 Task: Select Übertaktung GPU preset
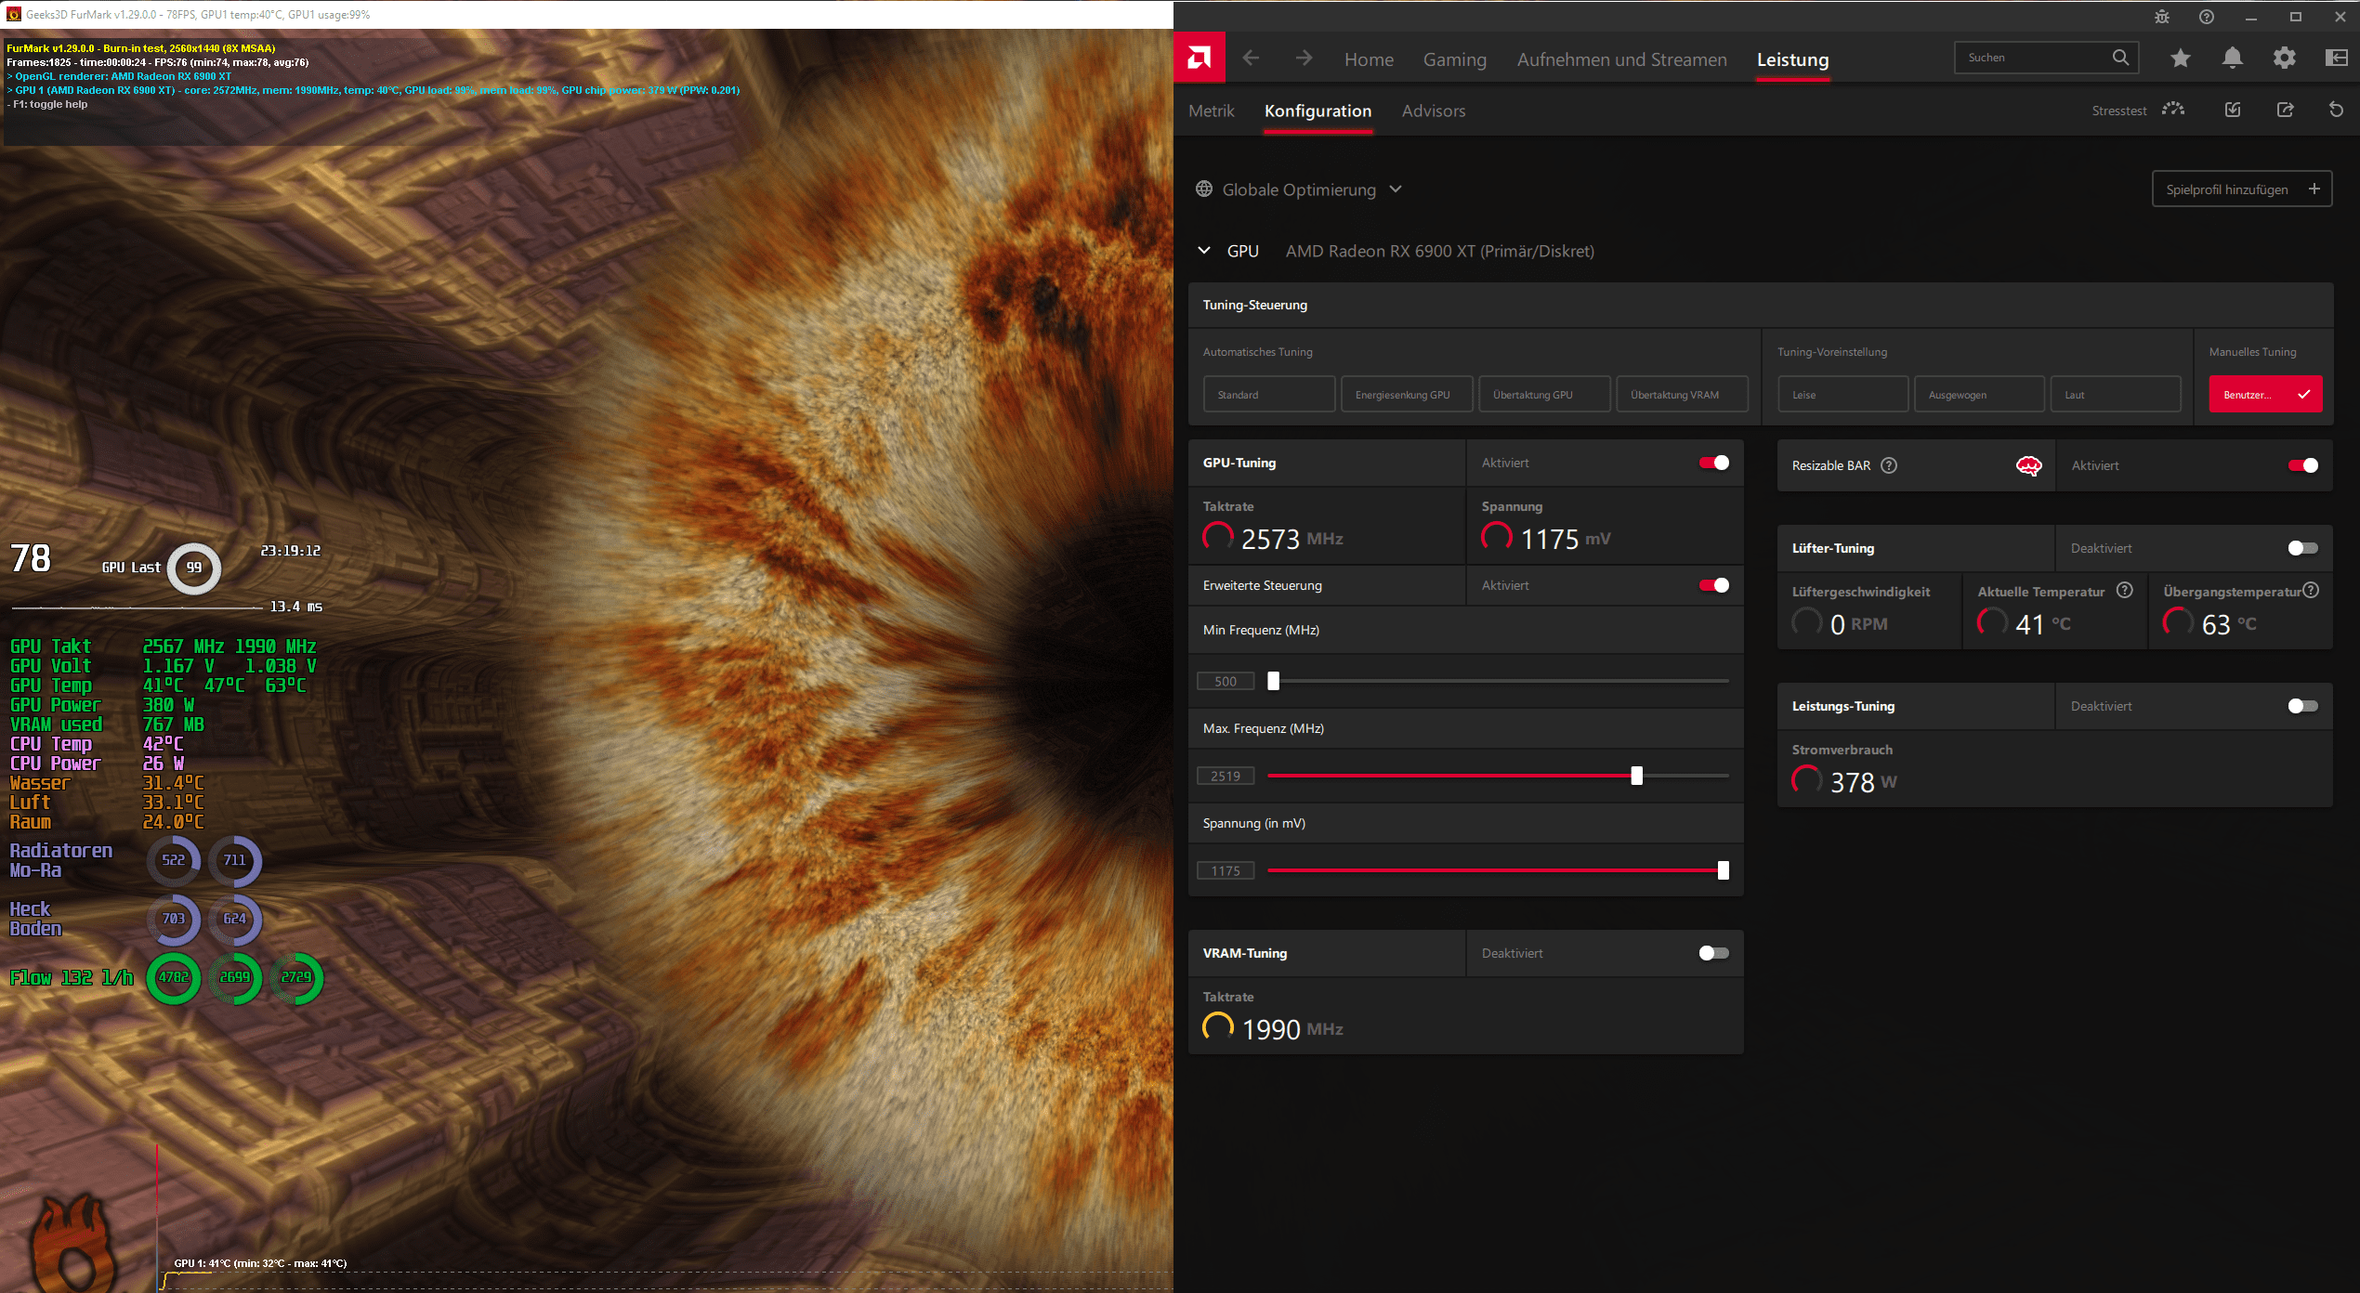(1544, 394)
